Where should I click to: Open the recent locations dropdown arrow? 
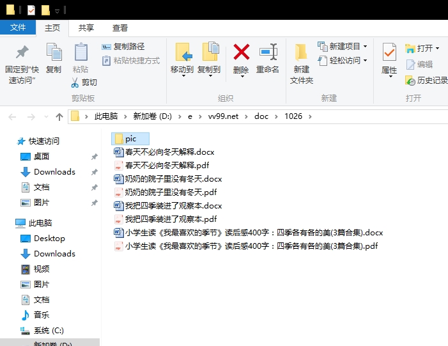pyautogui.click(x=46, y=116)
